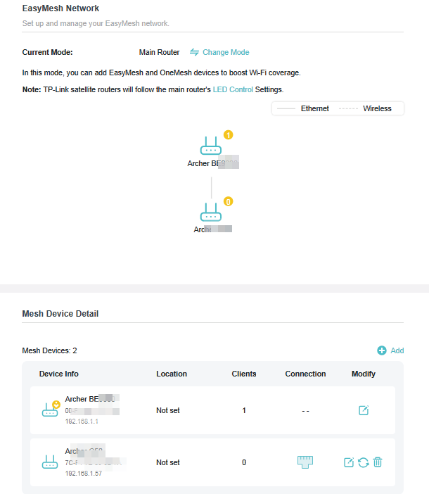Click the Clients column header
429x494 pixels.
pos(244,374)
